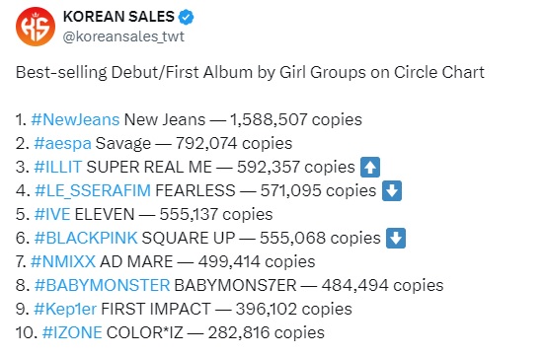
Task: Open the #NewJeans hashtag
Action: (75, 119)
